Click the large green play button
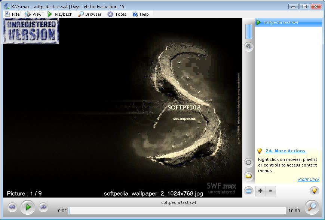 click(x=28, y=207)
